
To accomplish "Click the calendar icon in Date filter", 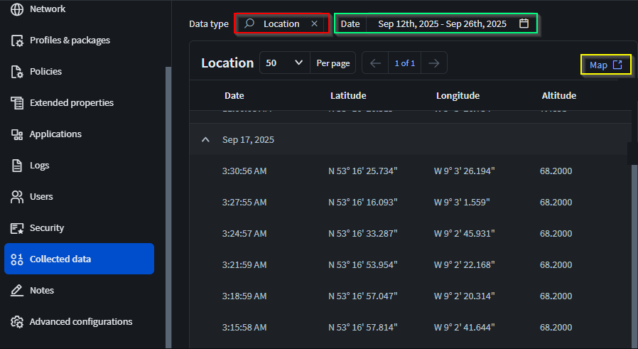I will point(524,23).
